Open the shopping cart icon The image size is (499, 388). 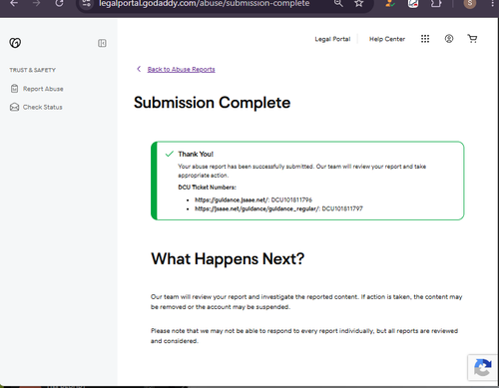tap(472, 39)
